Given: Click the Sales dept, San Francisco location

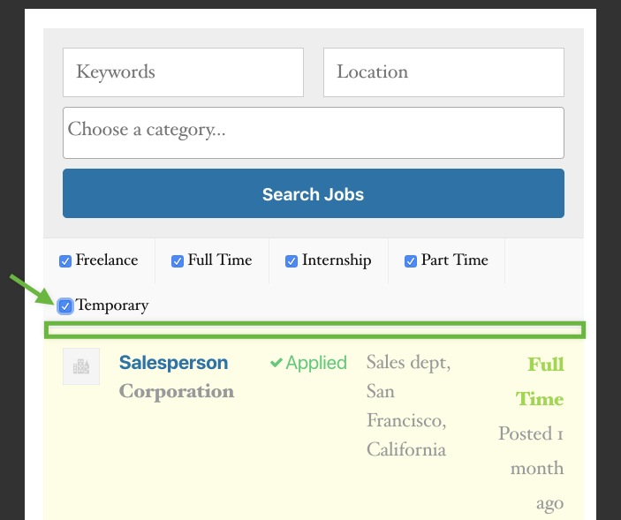Looking at the screenshot, I should tap(408, 405).
